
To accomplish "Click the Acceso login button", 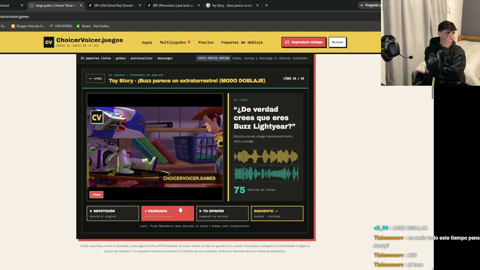I will pos(337,42).
